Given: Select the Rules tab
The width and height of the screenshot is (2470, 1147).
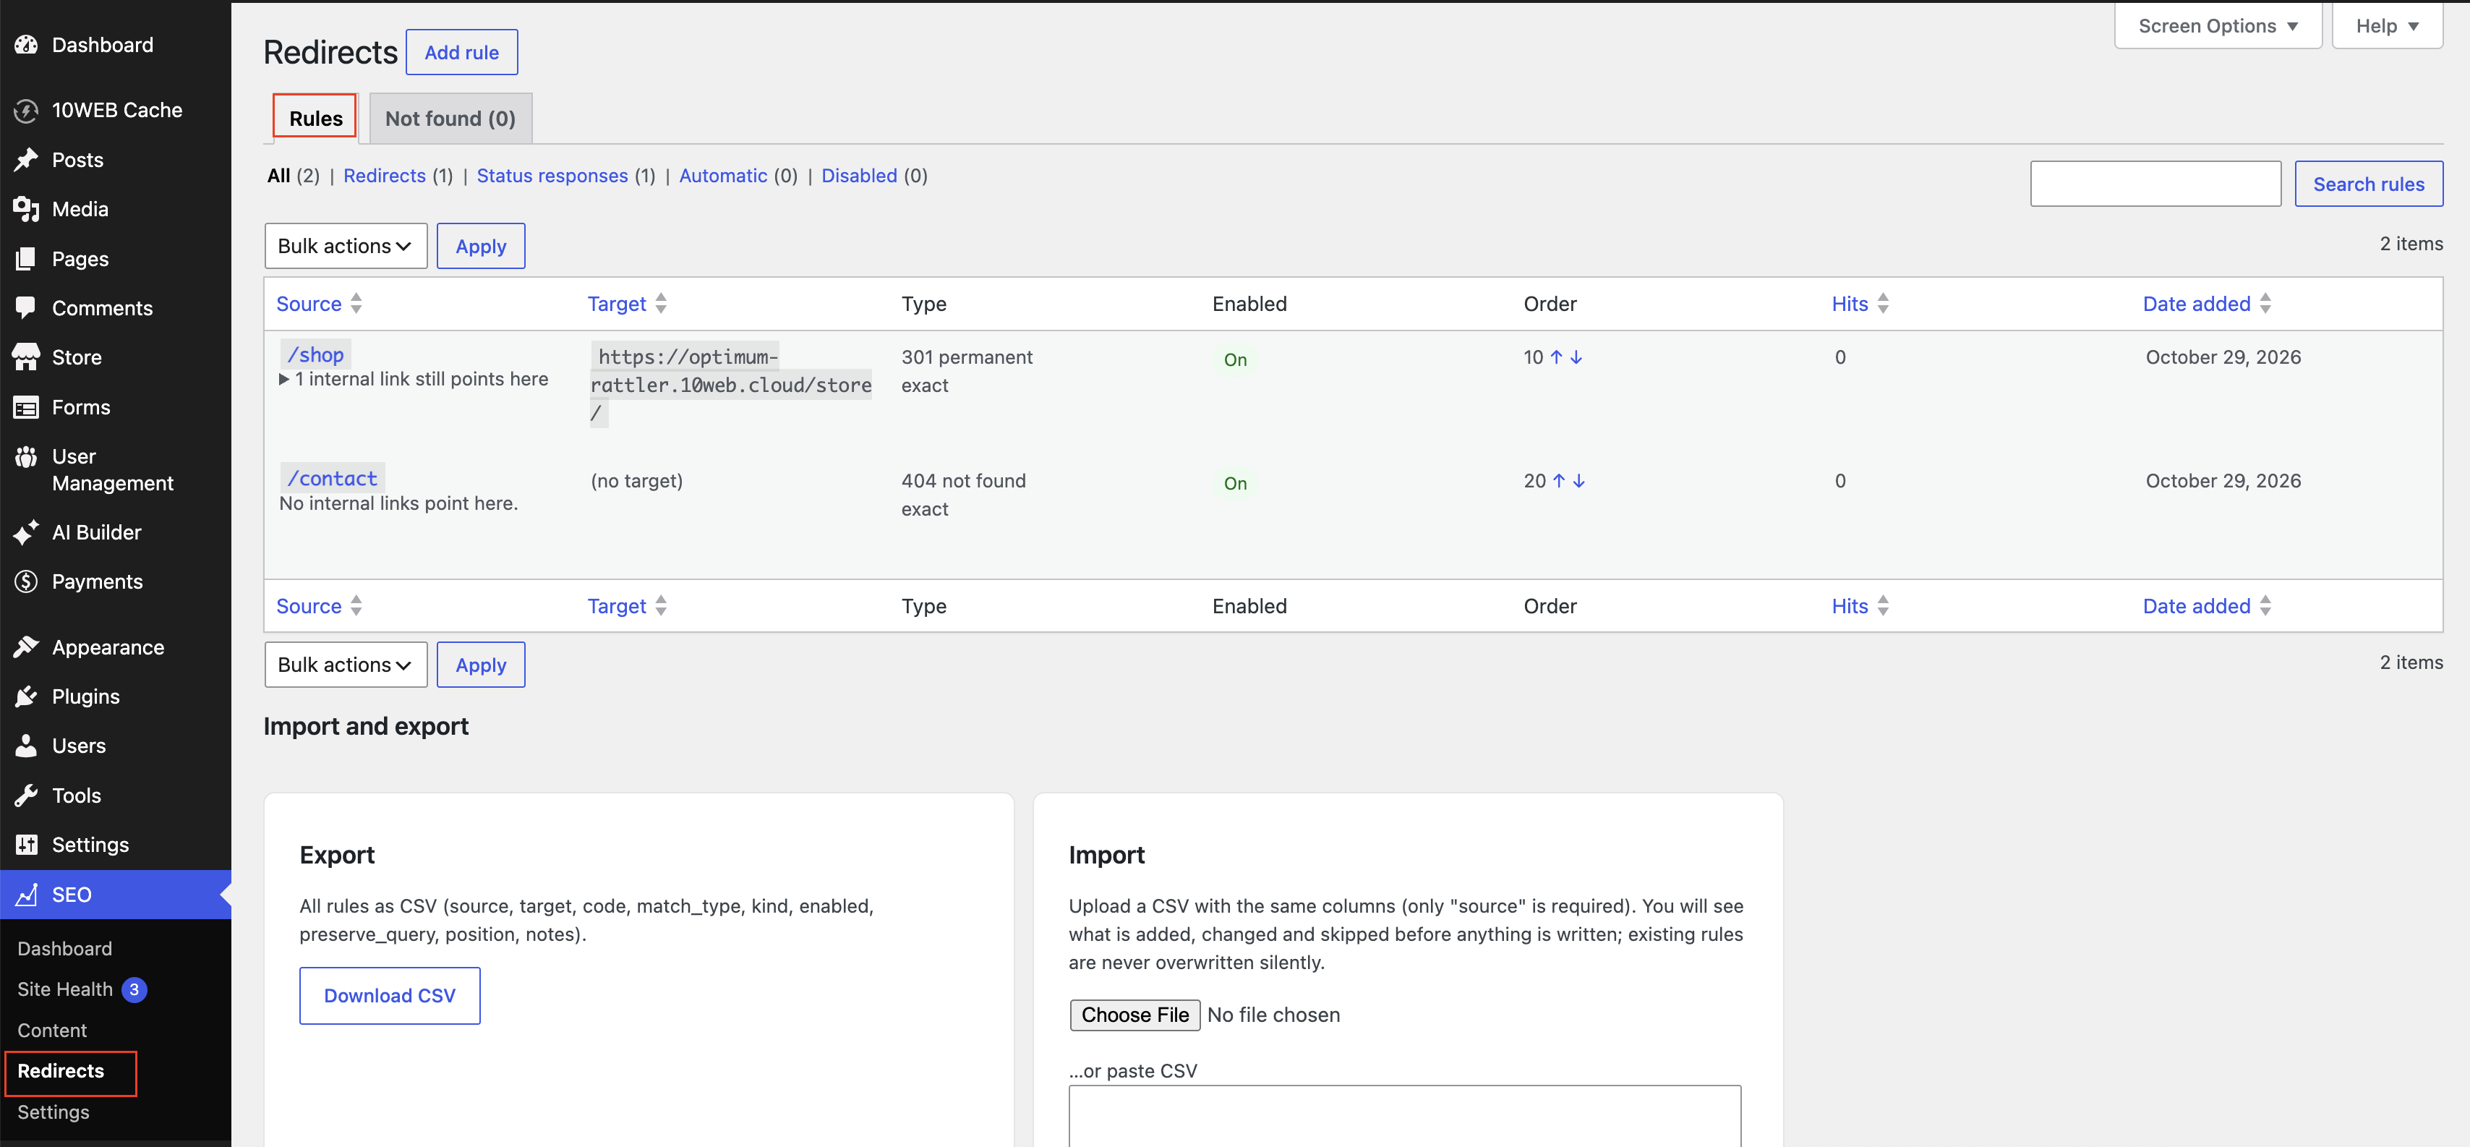Looking at the screenshot, I should pos(315,119).
